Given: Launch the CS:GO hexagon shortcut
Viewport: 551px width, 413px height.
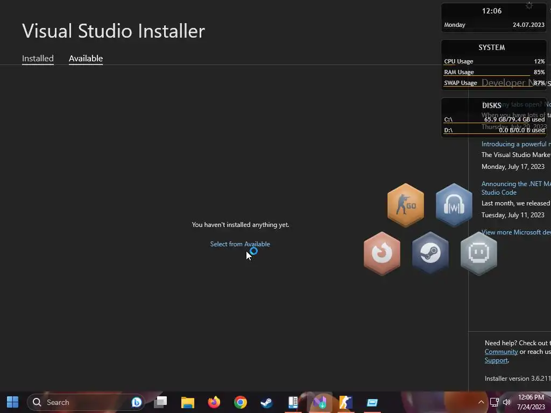Looking at the screenshot, I should tap(406, 205).
